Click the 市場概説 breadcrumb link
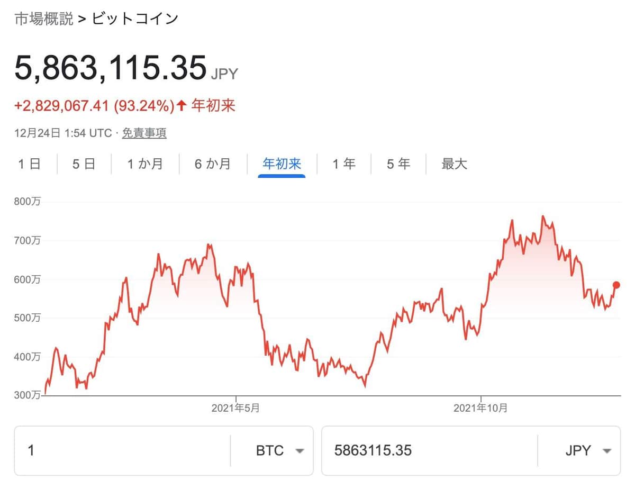Image resolution: width=635 pixels, height=489 pixels. click(43, 17)
